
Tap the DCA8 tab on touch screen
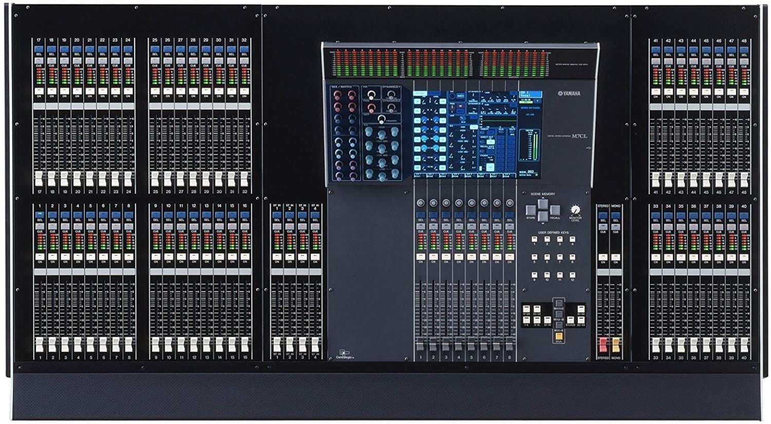[510, 176]
